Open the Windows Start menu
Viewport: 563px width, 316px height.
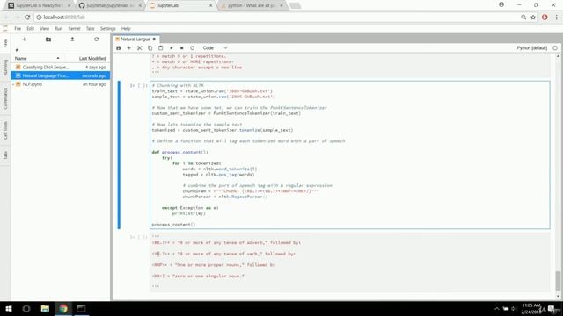pos(9,308)
